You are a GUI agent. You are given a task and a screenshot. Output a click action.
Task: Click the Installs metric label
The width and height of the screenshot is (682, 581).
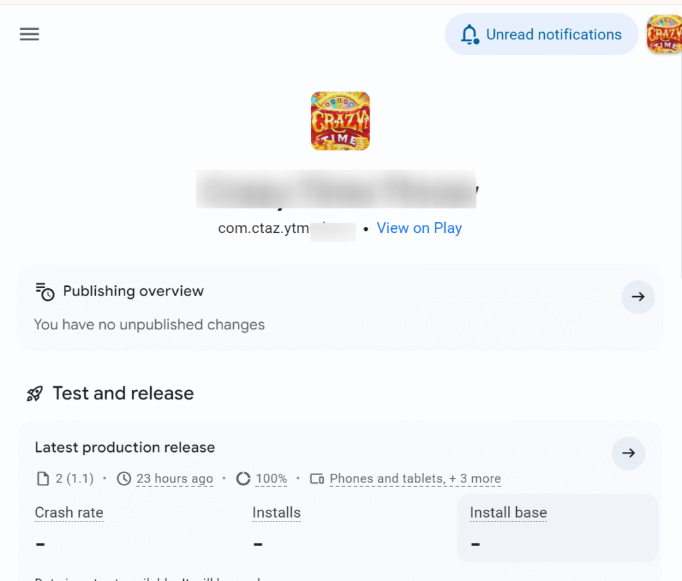[276, 513]
